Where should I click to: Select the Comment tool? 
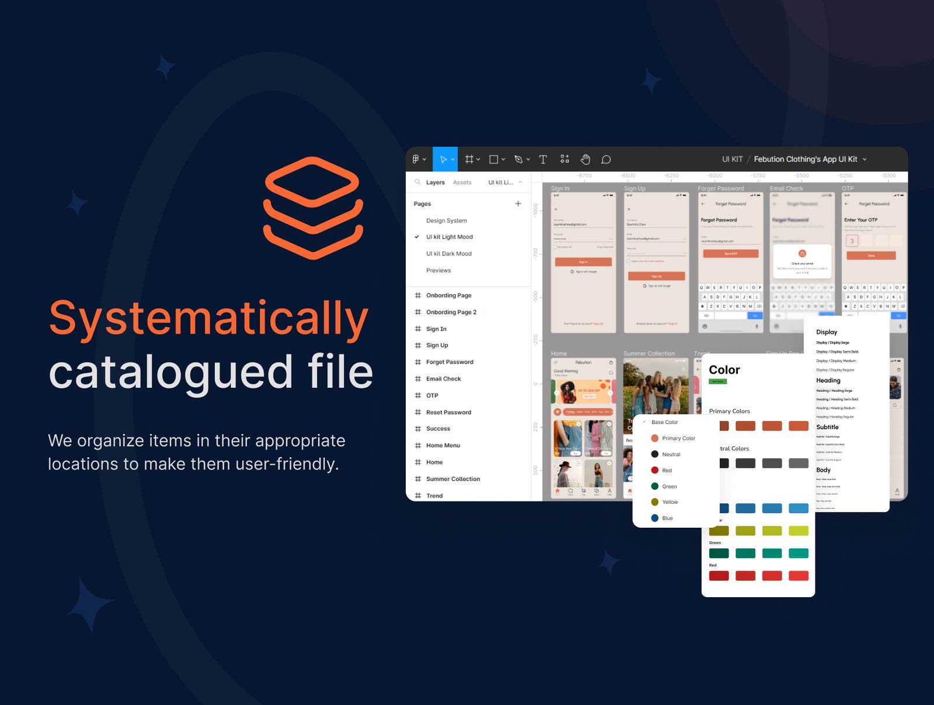(607, 159)
